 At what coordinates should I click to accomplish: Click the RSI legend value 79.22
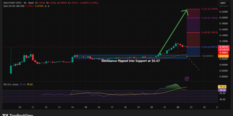30,84
